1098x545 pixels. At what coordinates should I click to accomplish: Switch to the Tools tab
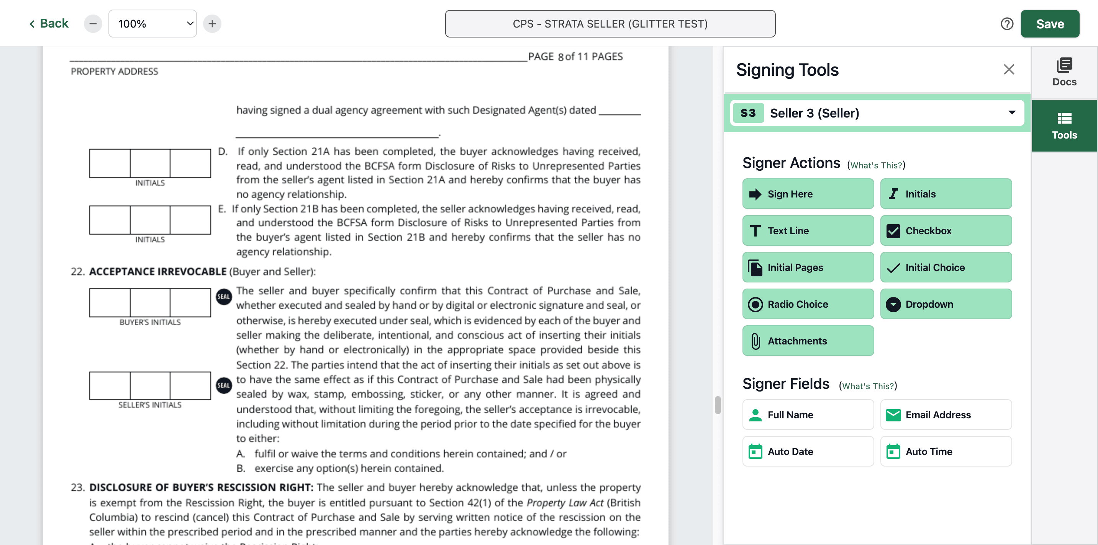(x=1064, y=126)
